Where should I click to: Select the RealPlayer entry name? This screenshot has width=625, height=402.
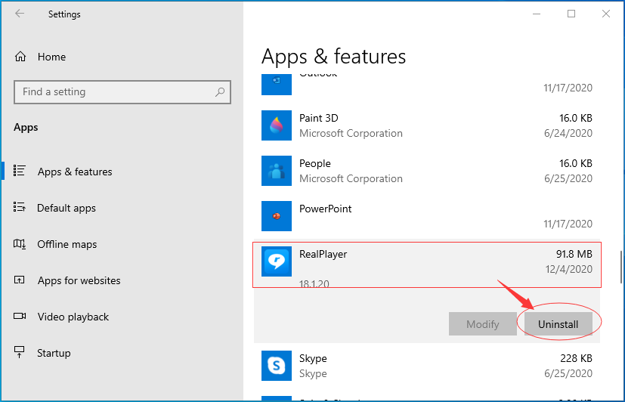pos(323,254)
